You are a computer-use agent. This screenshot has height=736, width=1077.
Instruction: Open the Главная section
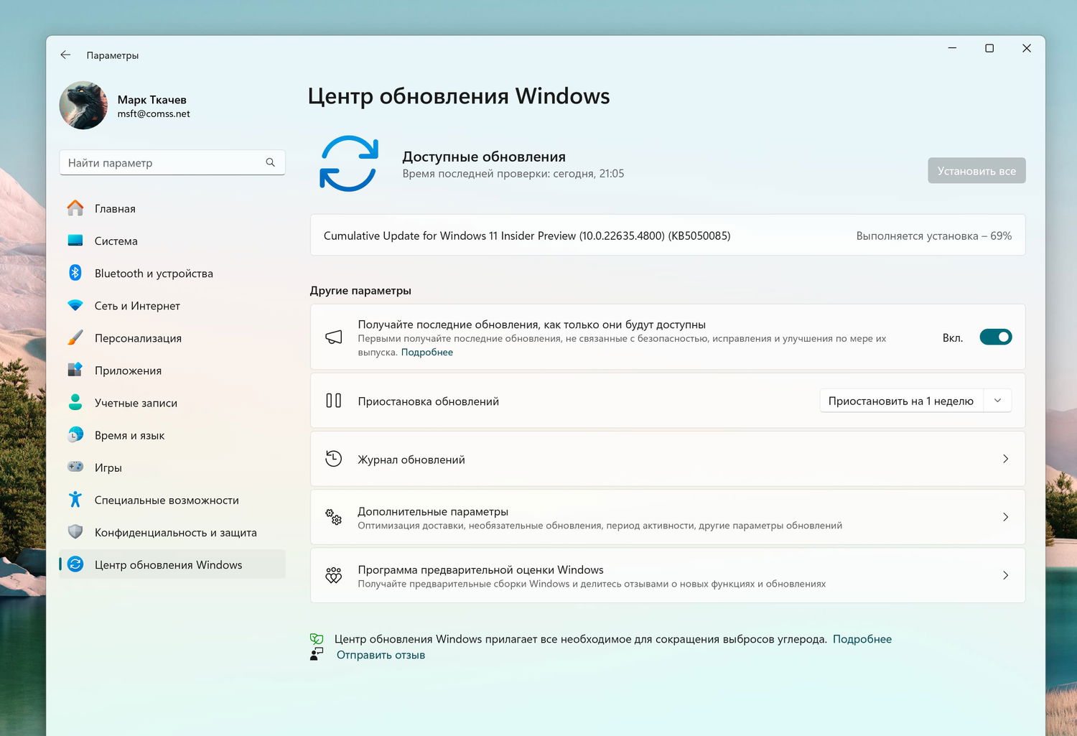click(x=172, y=208)
